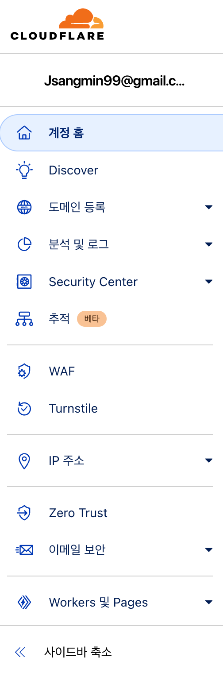The image size is (223, 673).
Task: Click the envelope icon for 이메일 보안
Action: pyautogui.click(x=24, y=550)
